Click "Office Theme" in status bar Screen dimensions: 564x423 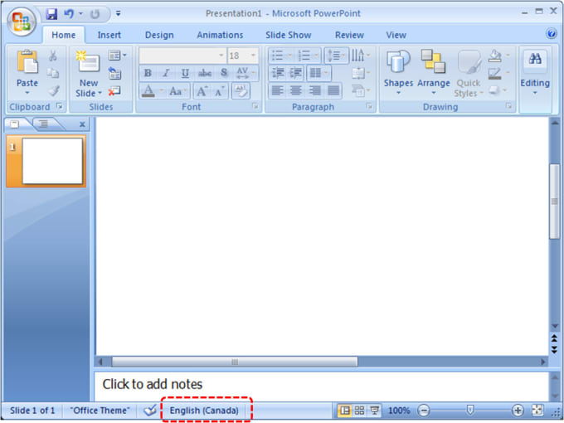[100, 411]
